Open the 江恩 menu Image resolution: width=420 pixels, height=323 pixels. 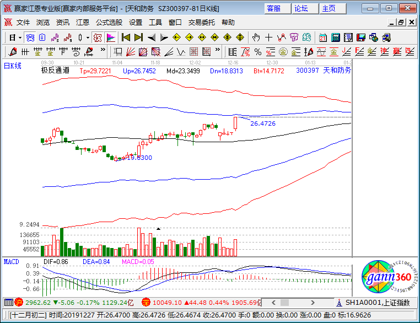coord(83,23)
